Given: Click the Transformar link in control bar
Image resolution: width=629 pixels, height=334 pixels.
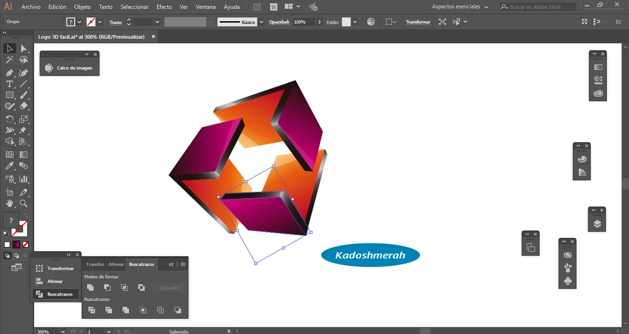Looking at the screenshot, I should coord(418,22).
